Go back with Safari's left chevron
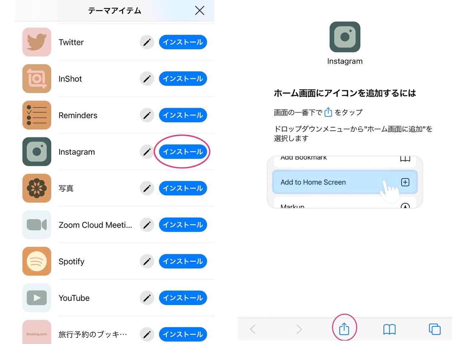Image resolution: width=459 pixels, height=344 pixels. pos(253,329)
